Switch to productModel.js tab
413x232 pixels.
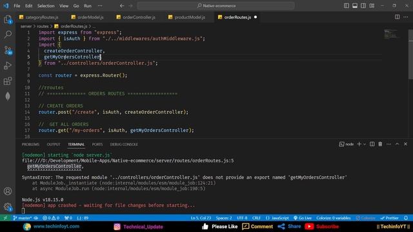coord(187,17)
